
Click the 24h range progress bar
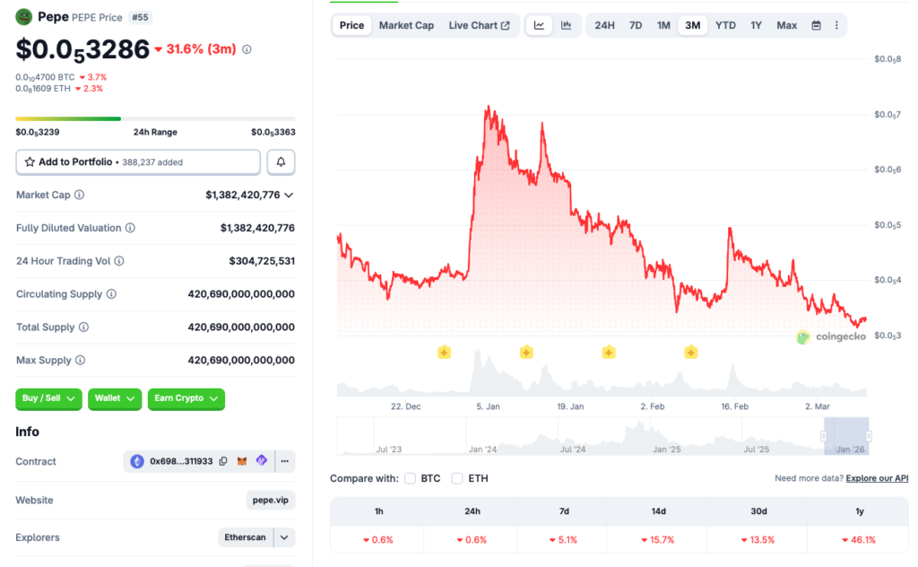point(155,118)
